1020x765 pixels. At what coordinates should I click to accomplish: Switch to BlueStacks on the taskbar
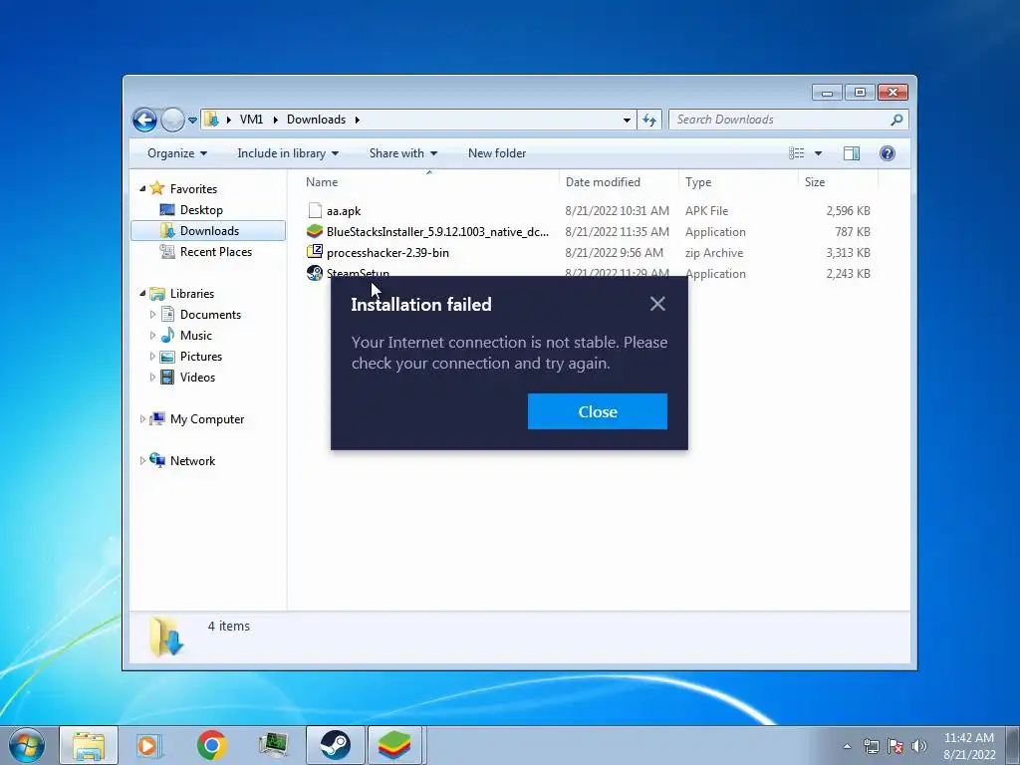coord(395,745)
